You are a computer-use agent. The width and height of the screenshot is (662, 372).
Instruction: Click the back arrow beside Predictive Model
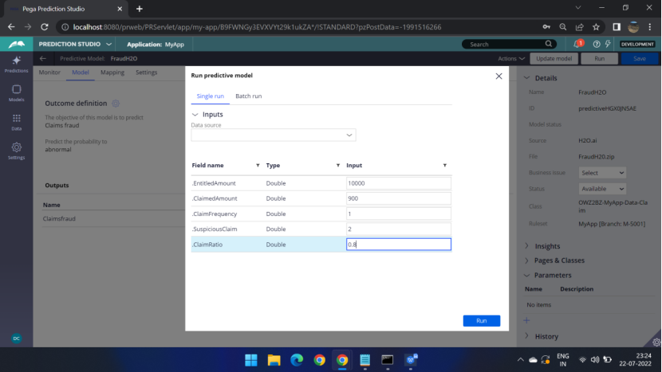[x=42, y=59]
